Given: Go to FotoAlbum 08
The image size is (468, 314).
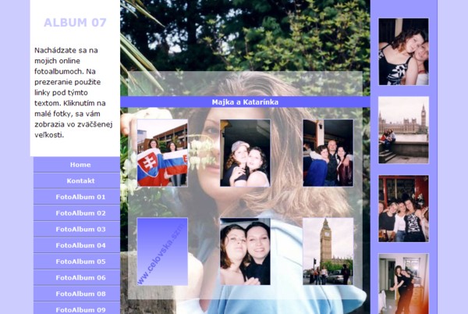Looking at the screenshot, I should [x=76, y=294].
